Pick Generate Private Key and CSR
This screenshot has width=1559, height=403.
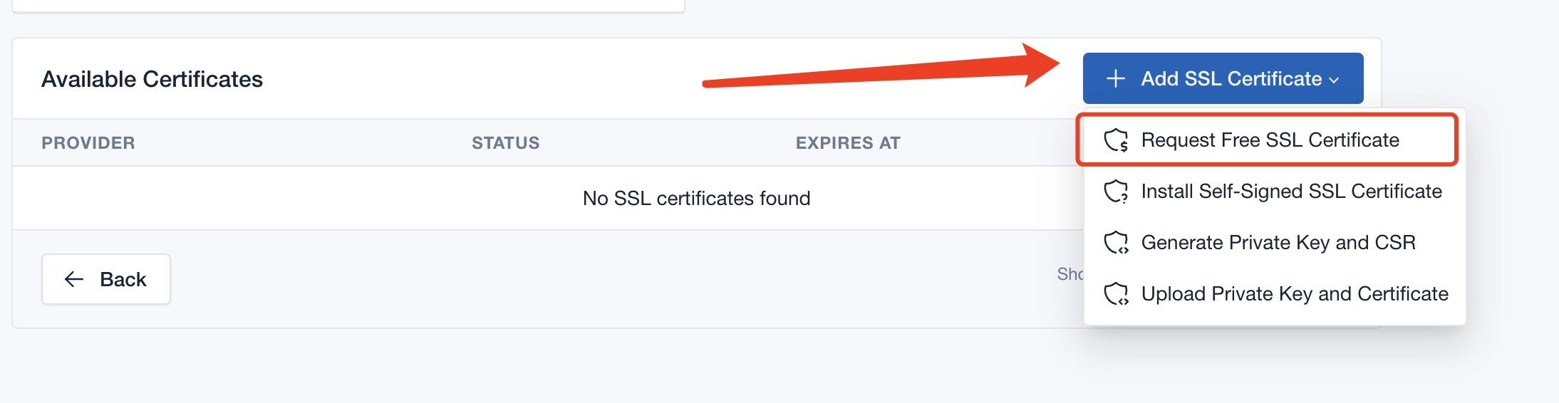pos(1278,243)
